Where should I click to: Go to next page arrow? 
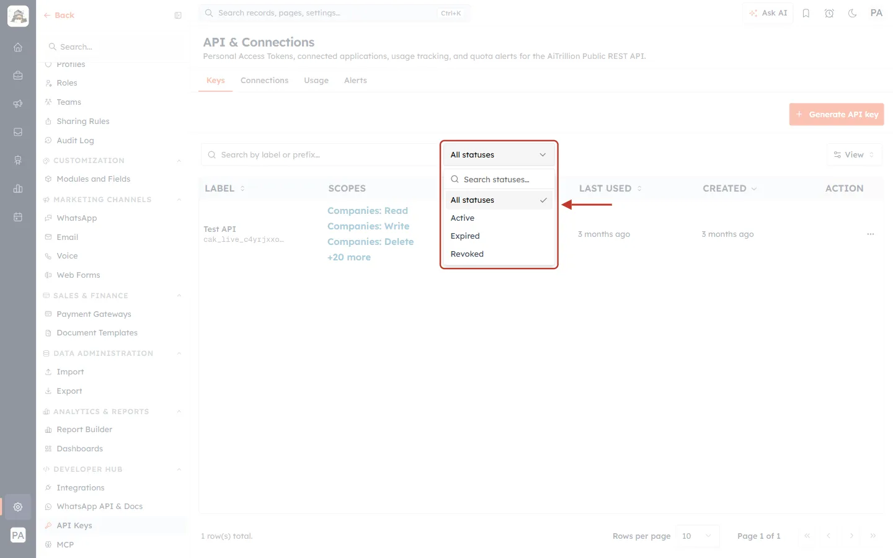pos(851,536)
